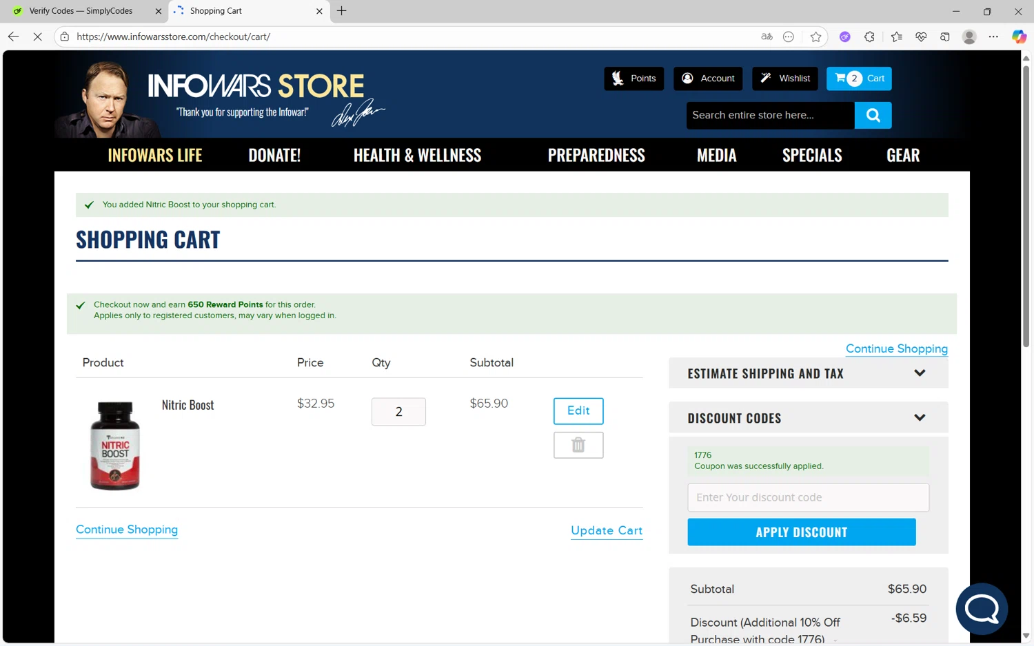Click the browser back arrow

[x=13, y=37]
